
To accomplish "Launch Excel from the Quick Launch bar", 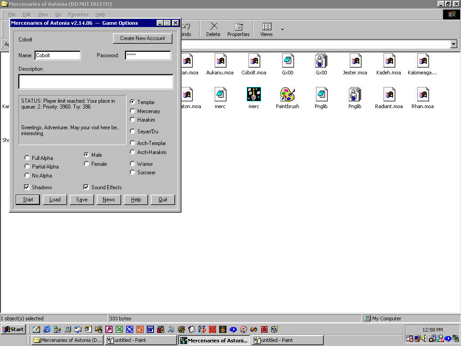I will (119, 329).
